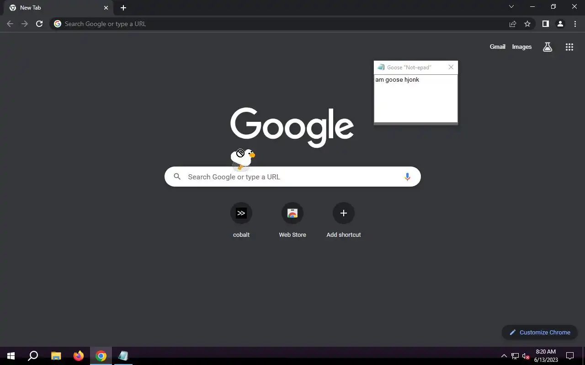Screen dimensions: 585x365
Task: Open the Google apps grid
Action: pyautogui.click(x=569, y=47)
